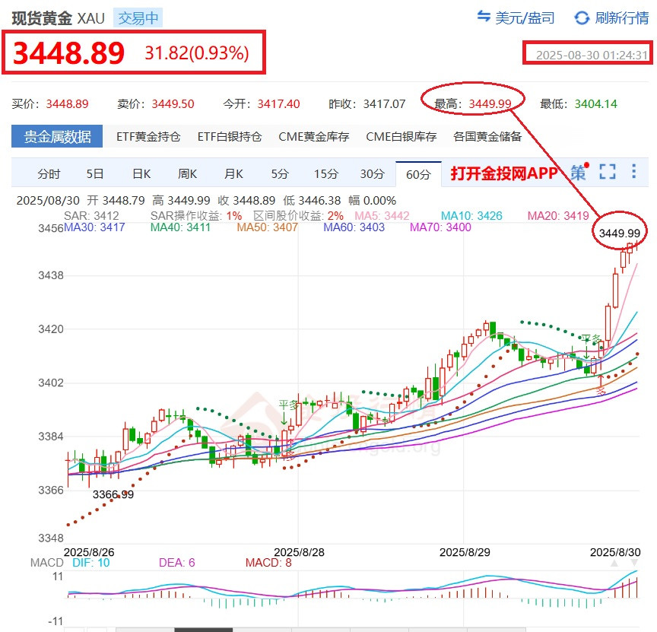657x632 pixels.
Task: Open the 策 strategy icon
Action: click(x=579, y=173)
